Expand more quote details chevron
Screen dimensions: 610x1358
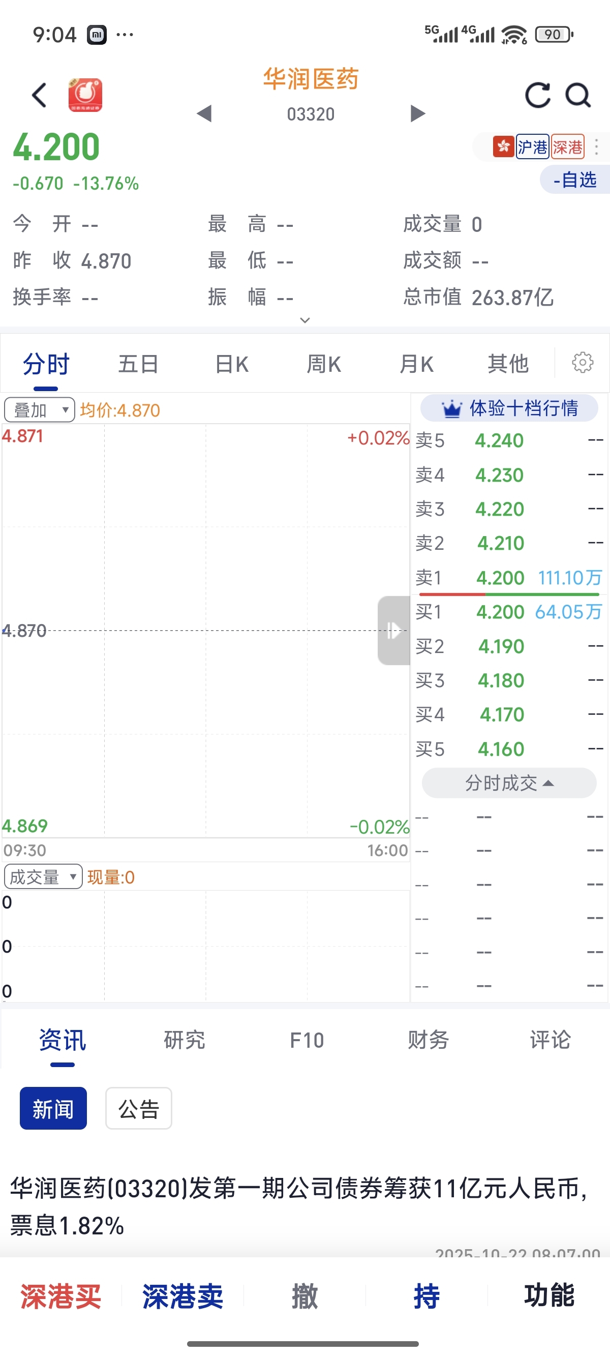304,320
